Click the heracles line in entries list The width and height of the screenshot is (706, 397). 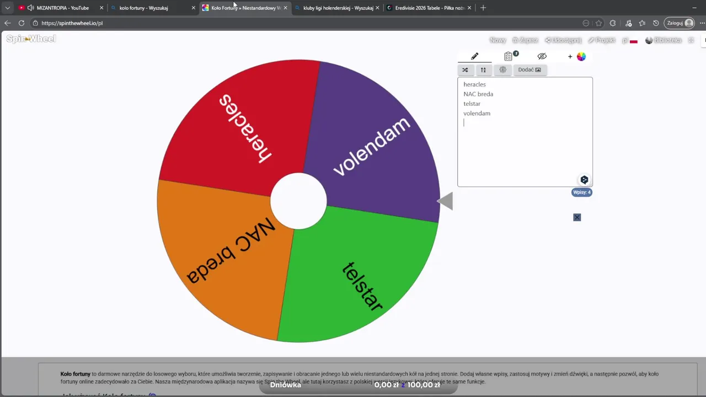click(474, 84)
